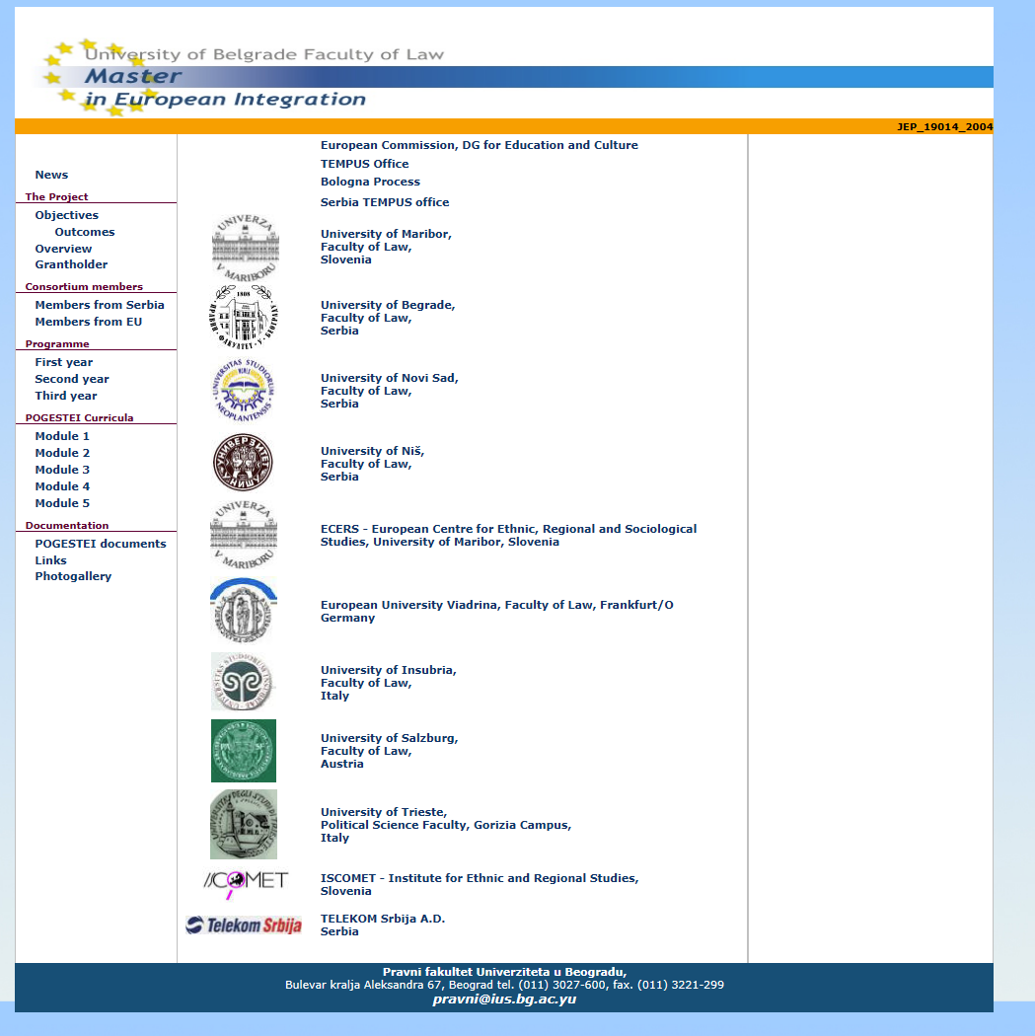Follow the Serbia TEMPUS office link
This screenshot has height=1036, width=1035.
pyautogui.click(x=384, y=202)
